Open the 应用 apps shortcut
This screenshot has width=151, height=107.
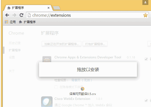[x=10, y=22]
